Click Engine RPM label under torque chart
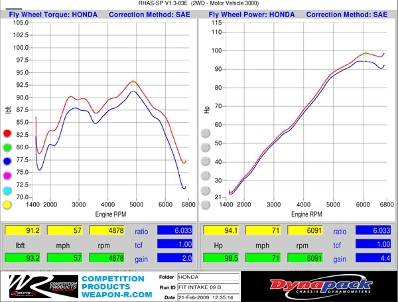 pyautogui.click(x=111, y=214)
